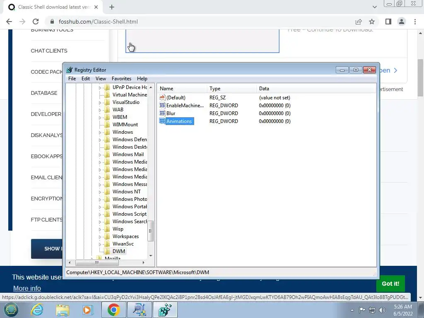Open Windows Explorer from taskbar
The height and width of the screenshot is (318, 424).
tap(63, 310)
